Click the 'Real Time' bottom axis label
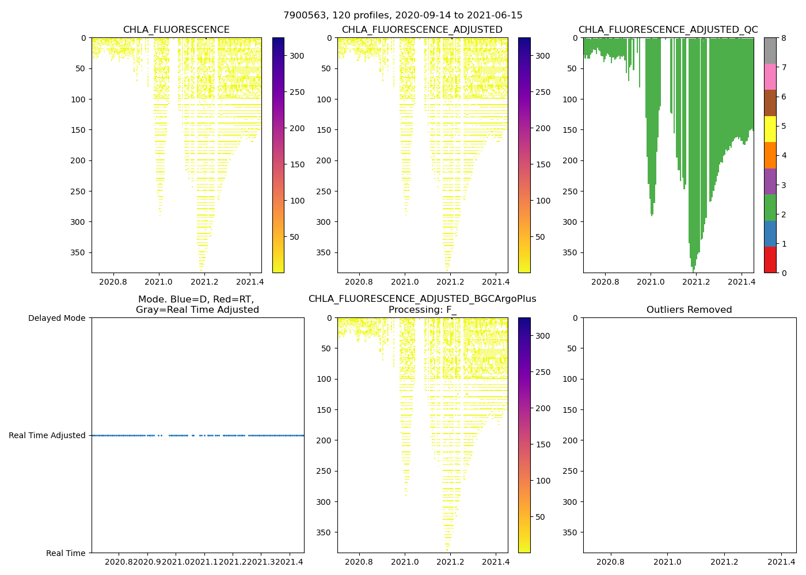The image size is (806, 575). click(66, 553)
